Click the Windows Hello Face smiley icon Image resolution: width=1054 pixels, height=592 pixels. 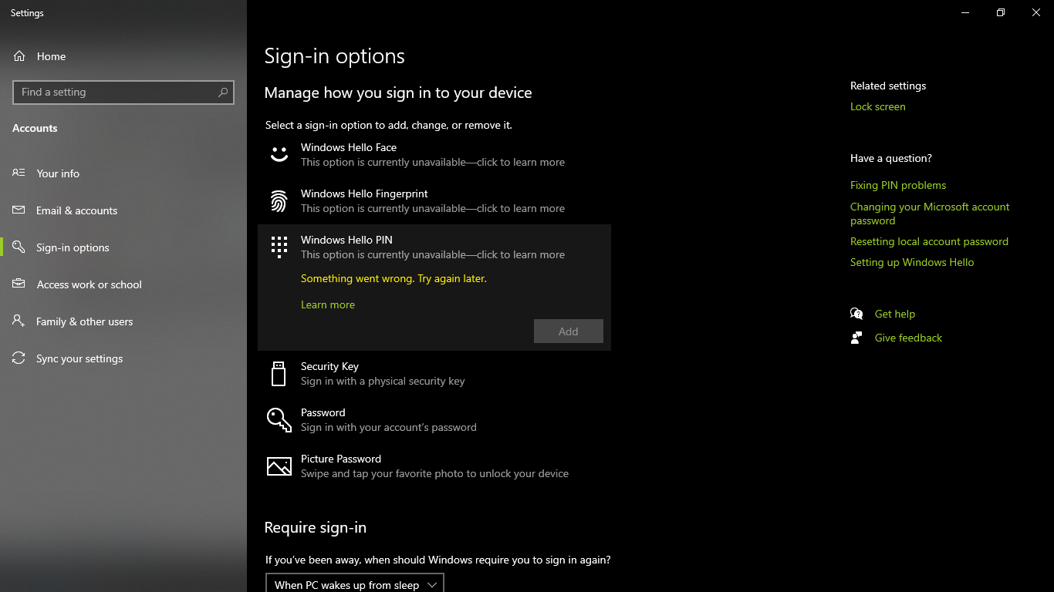(x=279, y=155)
